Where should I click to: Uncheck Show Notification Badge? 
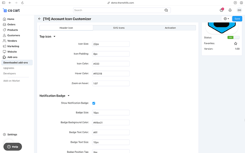pyautogui.click(x=94, y=103)
